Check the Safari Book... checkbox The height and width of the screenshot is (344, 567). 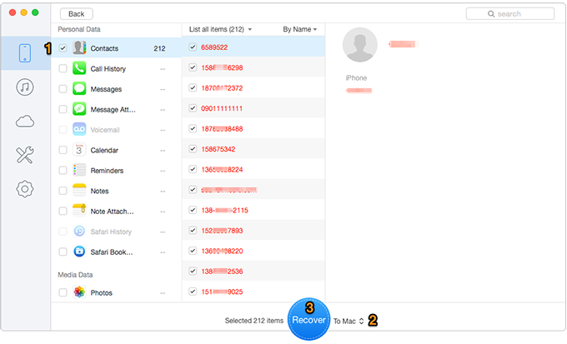tap(63, 252)
